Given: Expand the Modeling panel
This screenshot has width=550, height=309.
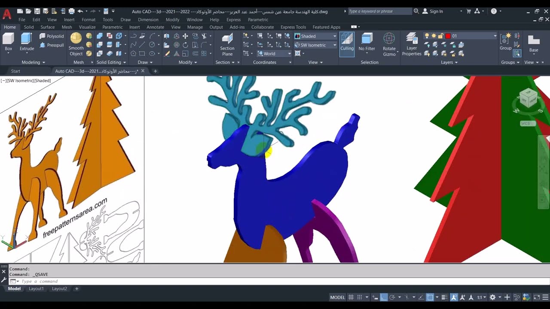Looking at the screenshot, I should click(34, 62).
